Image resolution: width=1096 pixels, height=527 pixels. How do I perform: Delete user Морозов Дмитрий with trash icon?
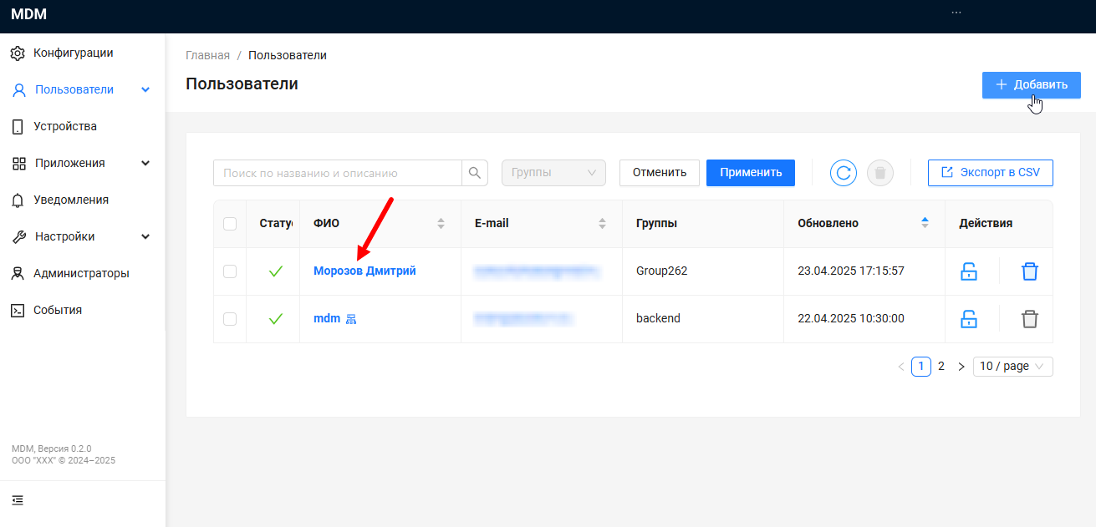coord(1029,271)
